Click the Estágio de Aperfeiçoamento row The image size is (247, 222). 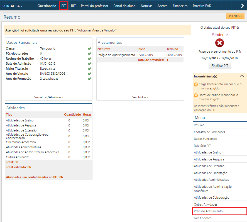[x=116, y=55]
